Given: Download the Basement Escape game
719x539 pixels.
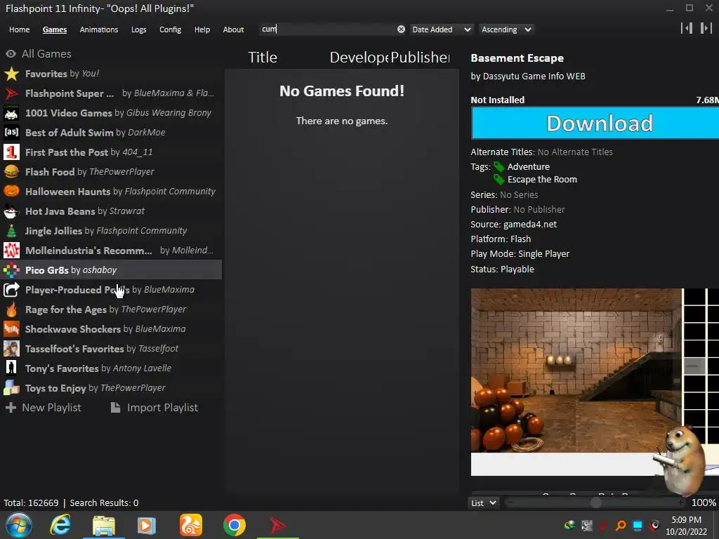Looking at the screenshot, I should [595, 123].
